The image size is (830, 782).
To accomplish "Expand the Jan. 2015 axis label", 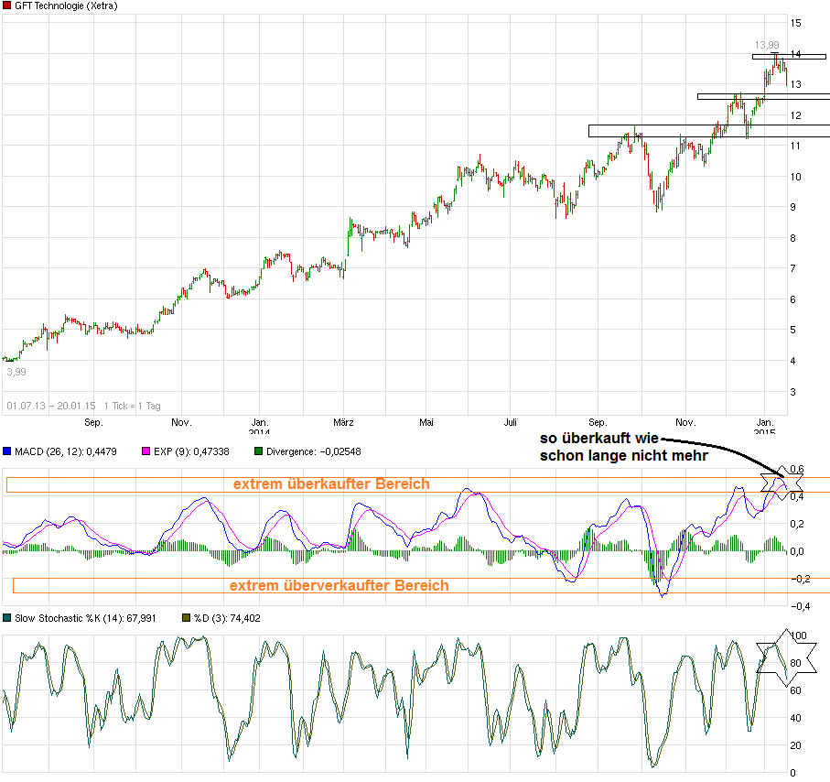I will click(765, 425).
